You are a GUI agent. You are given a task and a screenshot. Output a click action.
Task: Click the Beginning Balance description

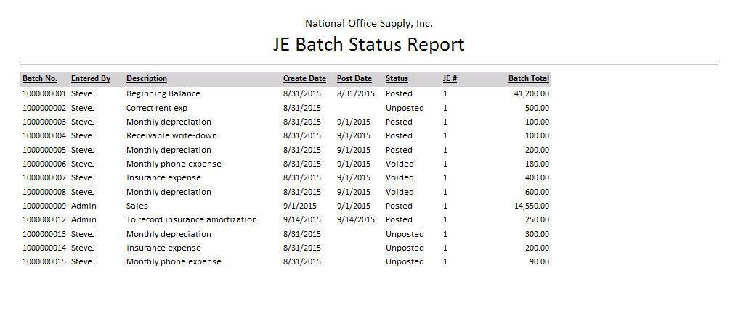point(163,93)
